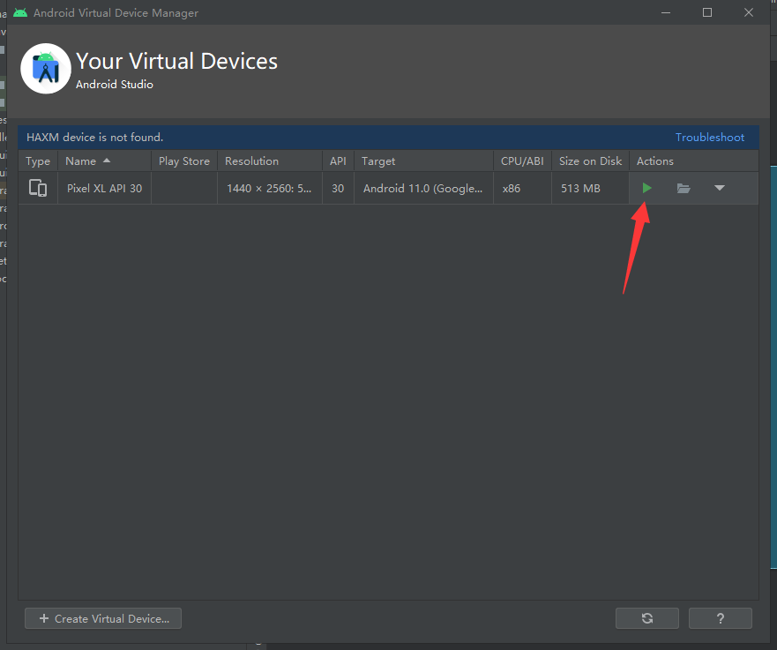Image resolution: width=777 pixels, height=650 pixels.
Task: Click Create Virtual Device button
Action: tap(103, 618)
